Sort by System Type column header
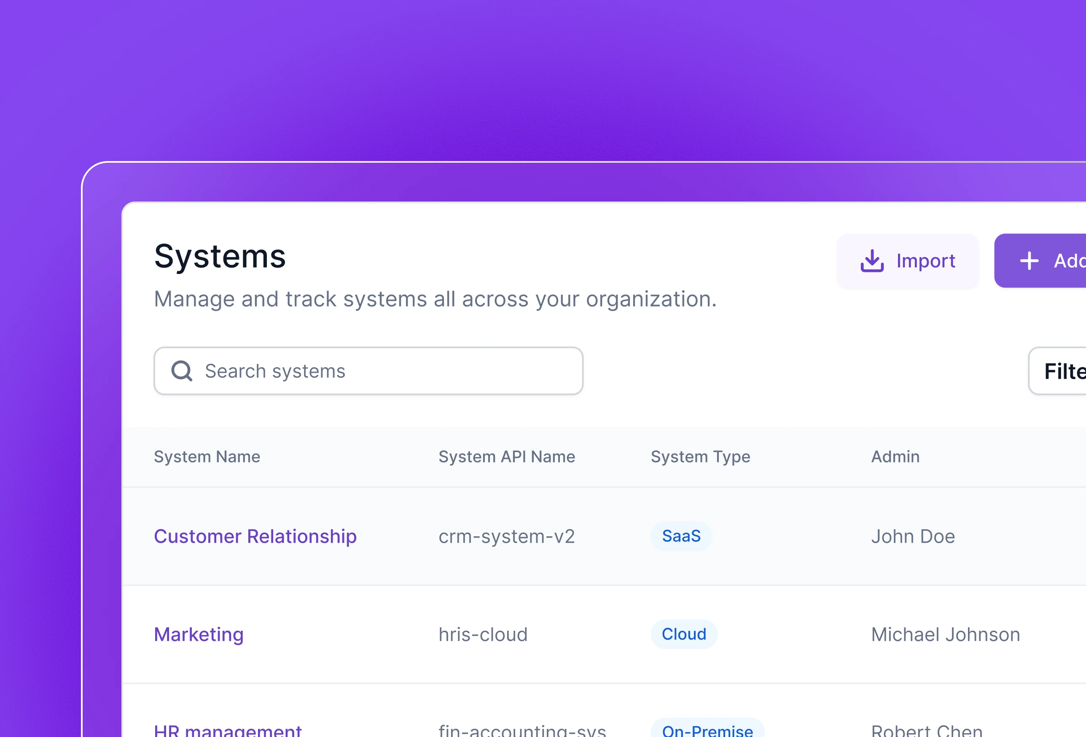 pyautogui.click(x=700, y=457)
